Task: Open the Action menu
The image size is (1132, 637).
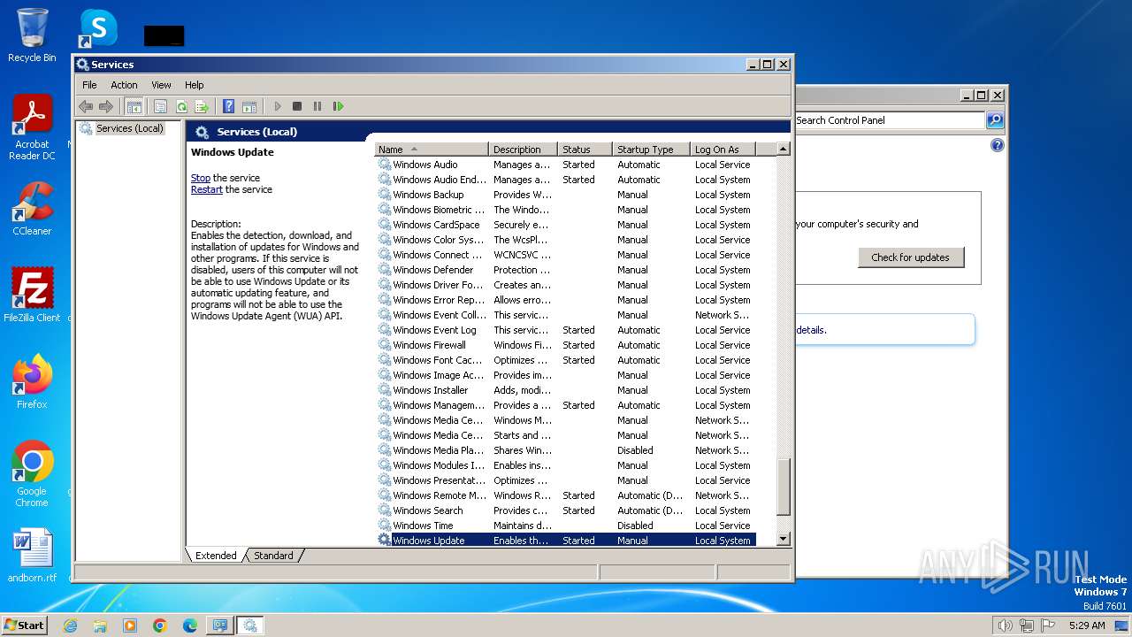Action: [124, 85]
